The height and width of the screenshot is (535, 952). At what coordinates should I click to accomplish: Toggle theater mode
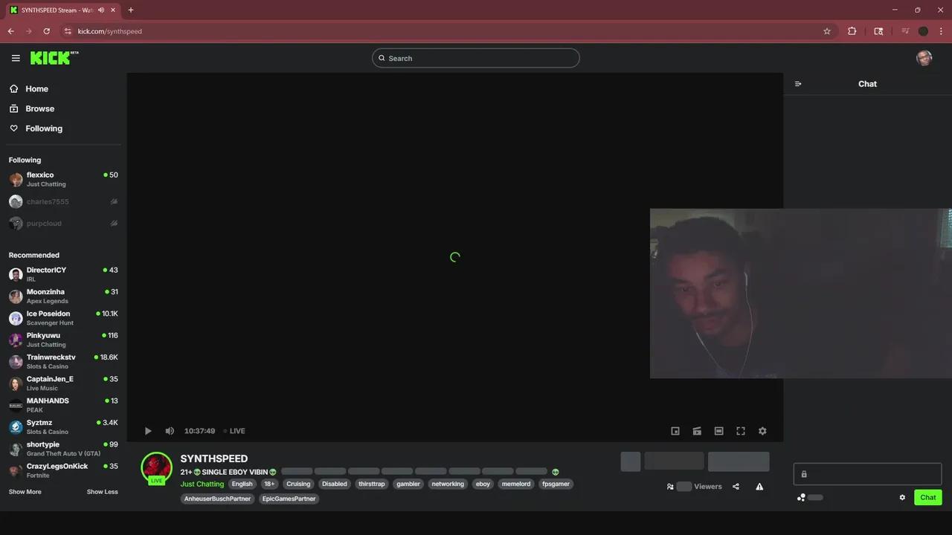(718, 431)
